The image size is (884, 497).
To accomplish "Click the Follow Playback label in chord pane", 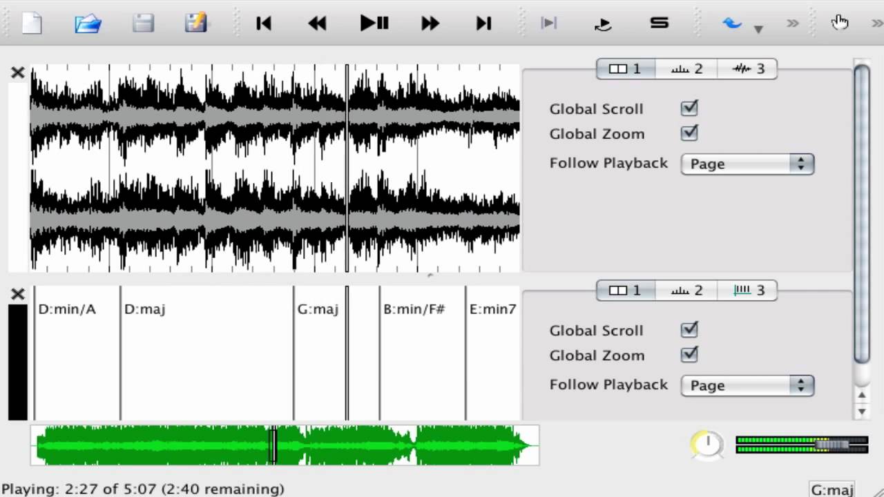I will click(608, 385).
